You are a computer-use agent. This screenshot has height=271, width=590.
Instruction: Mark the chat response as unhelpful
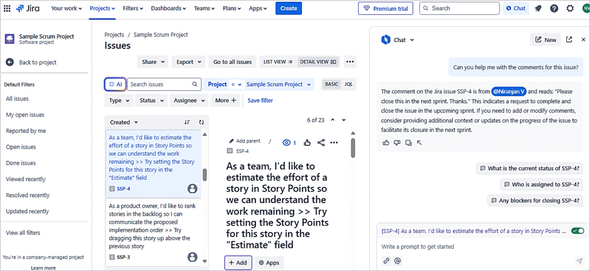pyautogui.click(x=396, y=142)
